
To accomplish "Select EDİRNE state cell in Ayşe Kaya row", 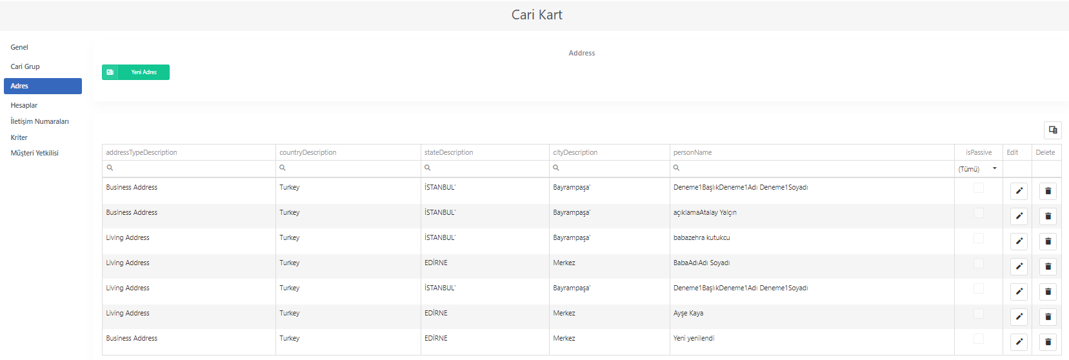I will coord(485,317).
